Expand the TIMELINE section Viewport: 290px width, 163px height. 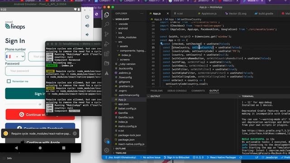pos(121,153)
